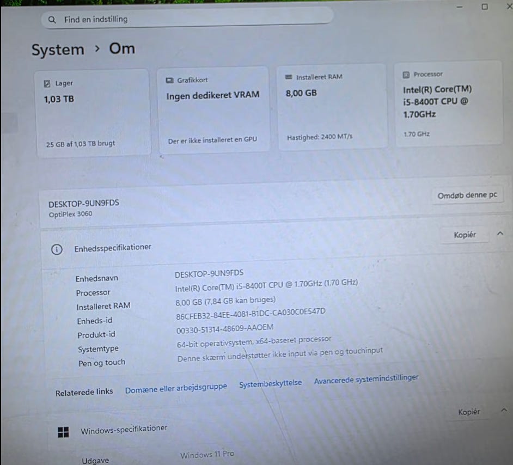
Task: Select the Enheds-id value 86CFEB32-84EE-4081-B1DC-CA030C0E547D
Action: click(x=251, y=314)
